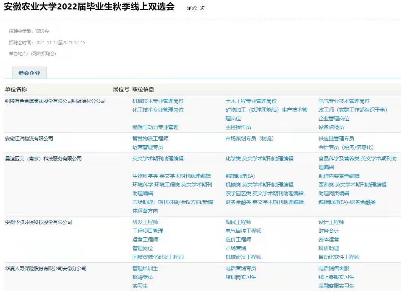Open 固废资源化研发工程师 job details
The image size is (401, 291).
coord(158,257)
